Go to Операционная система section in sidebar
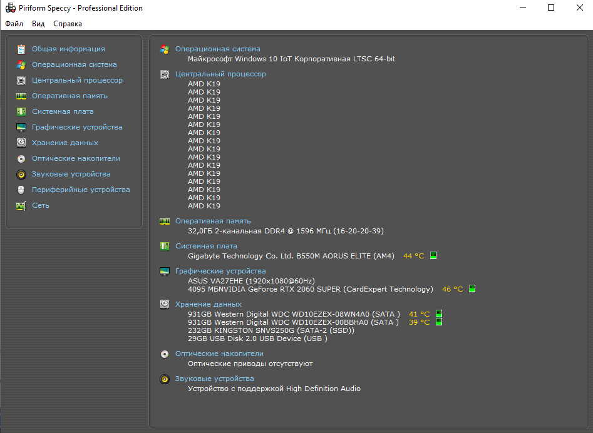The image size is (593, 433). coord(74,64)
